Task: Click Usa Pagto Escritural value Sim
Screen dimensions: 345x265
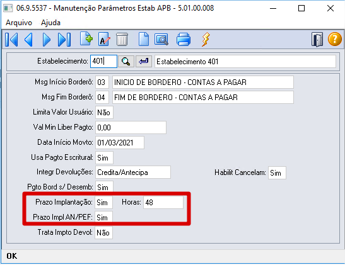Action: (104, 157)
